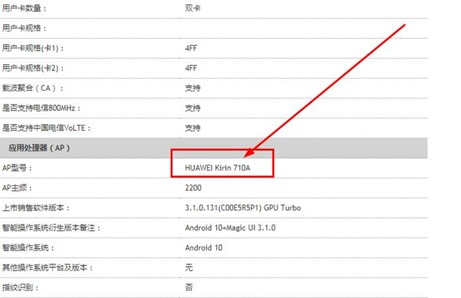The width and height of the screenshot is (461, 298).
Task: Click 支持 beside 中国电信VoLTE
Action: click(193, 128)
